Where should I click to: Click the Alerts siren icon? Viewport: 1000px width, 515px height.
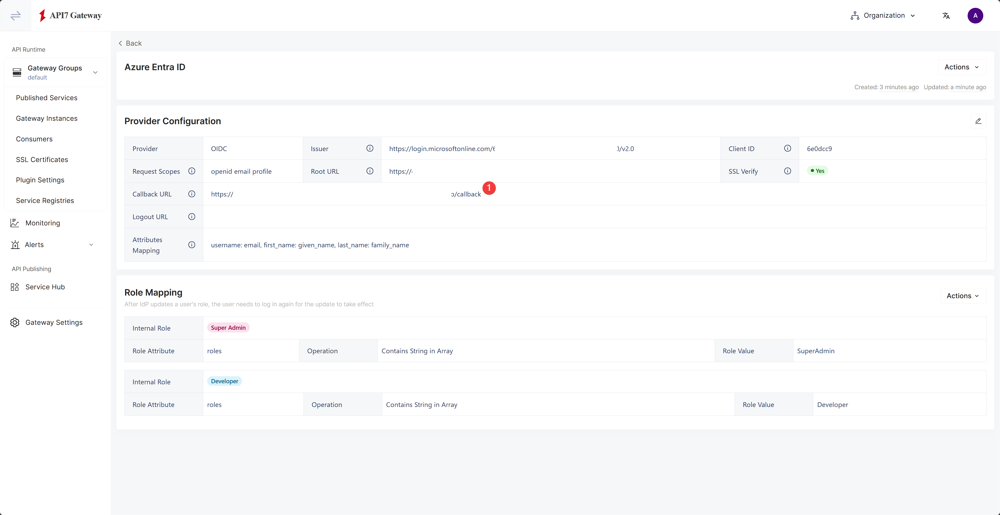coord(15,245)
